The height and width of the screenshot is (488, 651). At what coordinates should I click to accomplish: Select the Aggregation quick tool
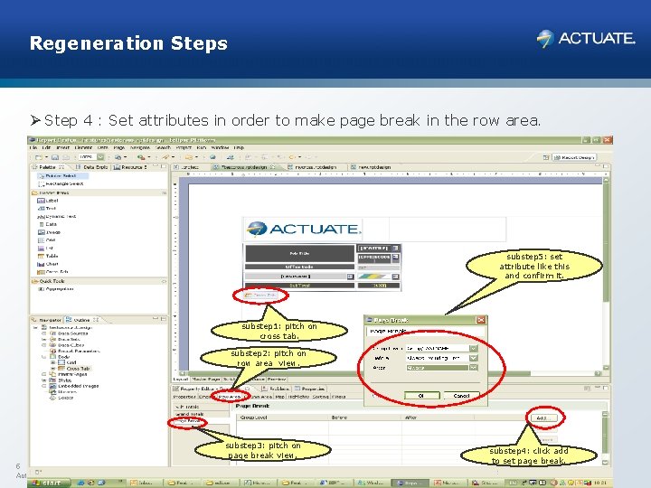(x=56, y=289)
